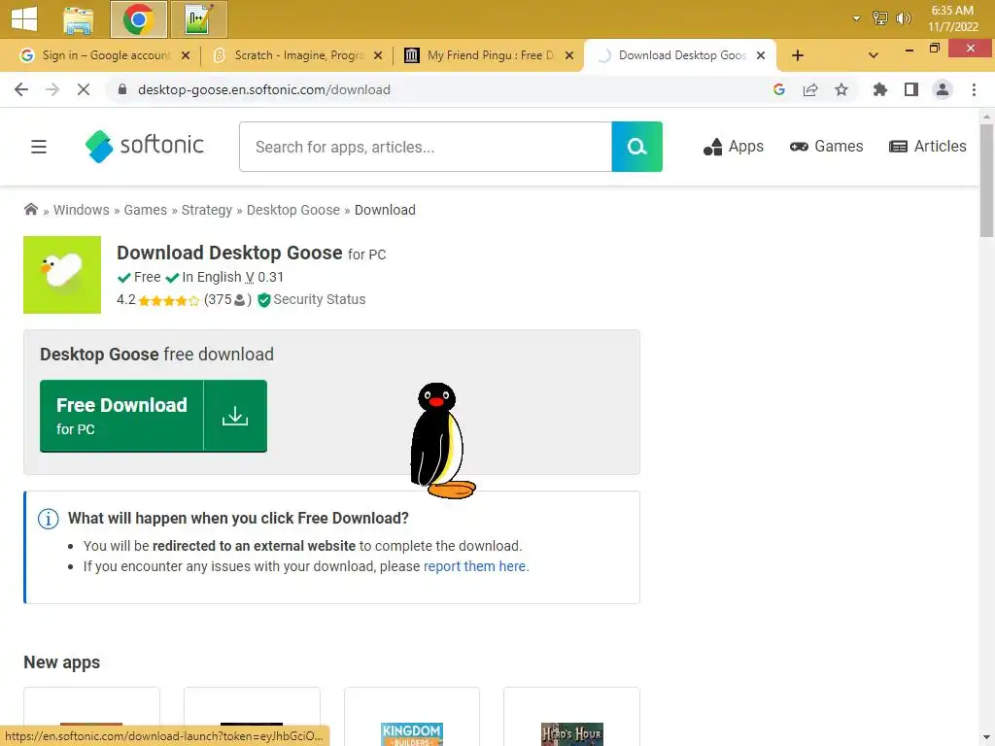Go to home via breadcrumb house icon
This screenshot has width=995, height=746.
(30, 210)
